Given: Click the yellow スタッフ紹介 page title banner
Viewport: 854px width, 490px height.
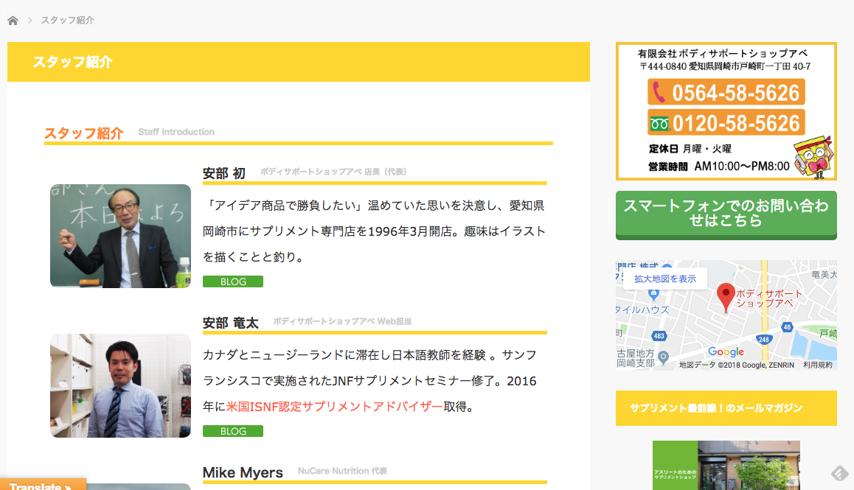Looking at the screenshot, I should [x=299, y=62].
